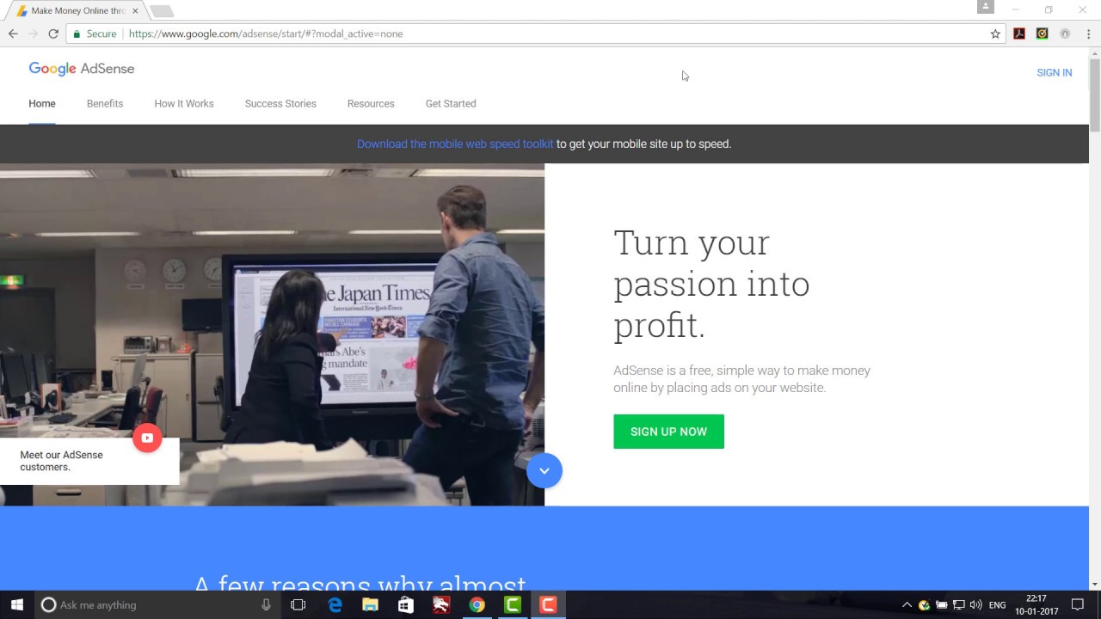
Task: Click the Turn your passion into profit heading
Action: tap(711, 284)
